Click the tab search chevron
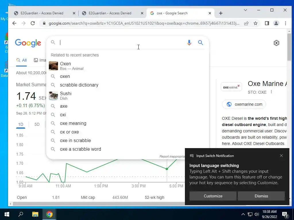The image size is (294, 220). [245, 10]
